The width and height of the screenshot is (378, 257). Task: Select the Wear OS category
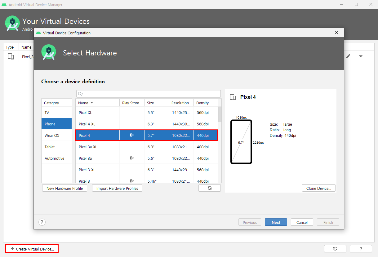point(56,135)
